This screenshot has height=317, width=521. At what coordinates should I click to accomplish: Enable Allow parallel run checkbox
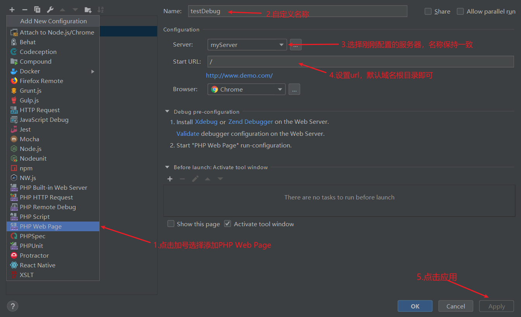[x=460, y=12]
